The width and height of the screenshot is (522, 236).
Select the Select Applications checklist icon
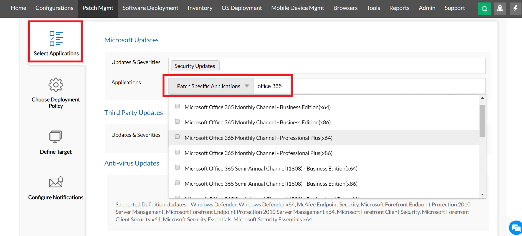[56, 38]
